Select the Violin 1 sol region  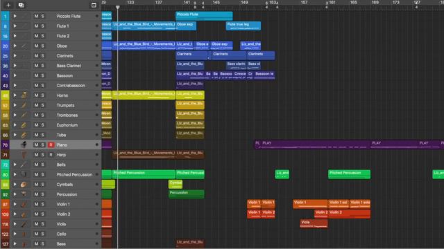pyautogui.click(x=339, y=204)
